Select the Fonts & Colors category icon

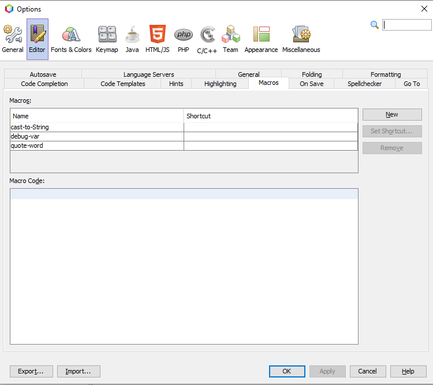tap(71, 39)
